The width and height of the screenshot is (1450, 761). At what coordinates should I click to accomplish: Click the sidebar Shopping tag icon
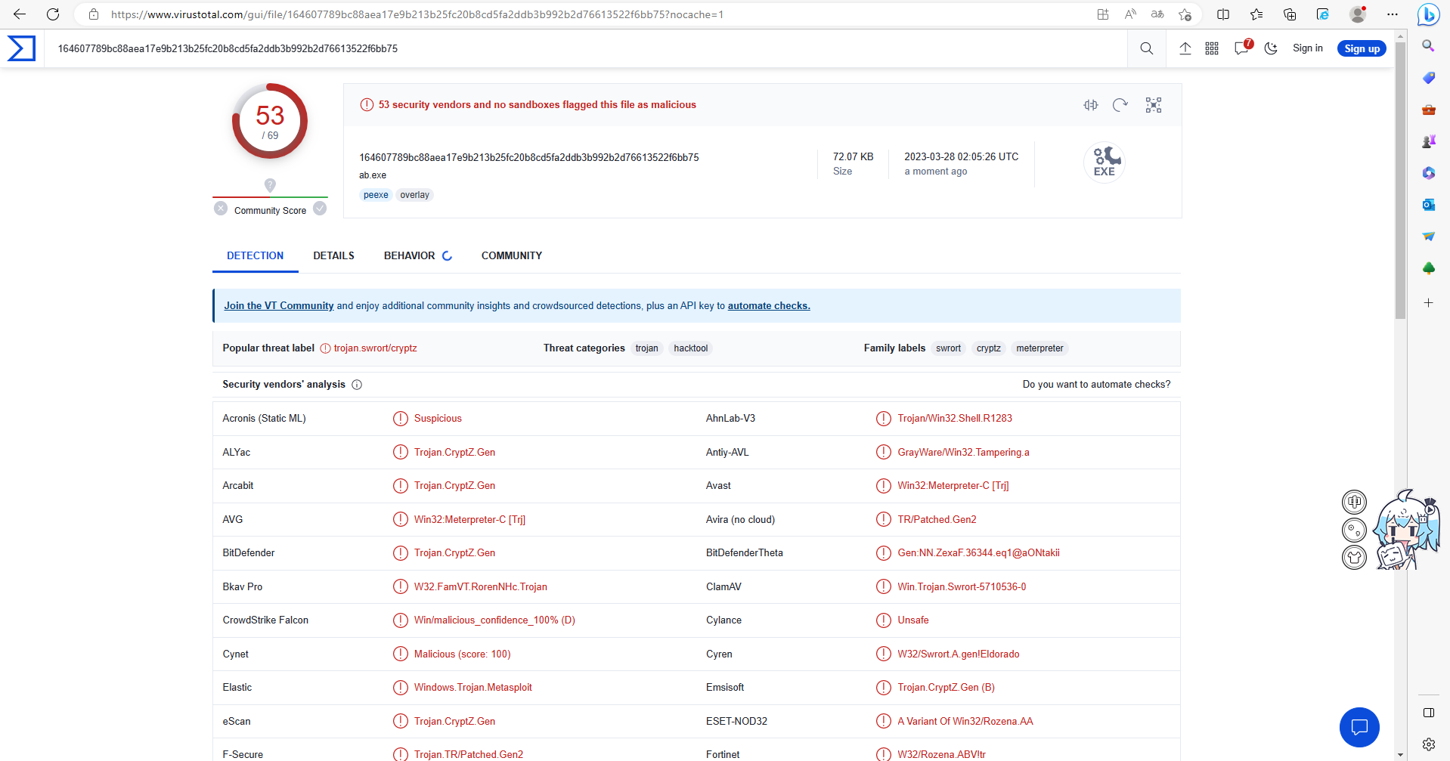tap(1428, 78)
